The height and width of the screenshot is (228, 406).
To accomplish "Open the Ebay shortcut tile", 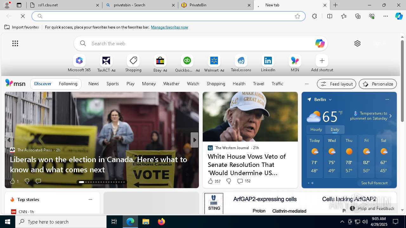I will (160, 63).
